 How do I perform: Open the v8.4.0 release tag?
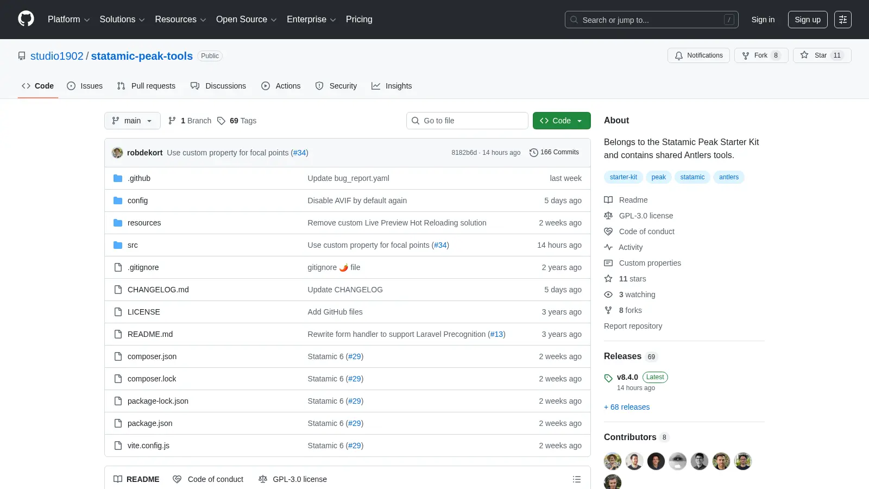[627, 377]
